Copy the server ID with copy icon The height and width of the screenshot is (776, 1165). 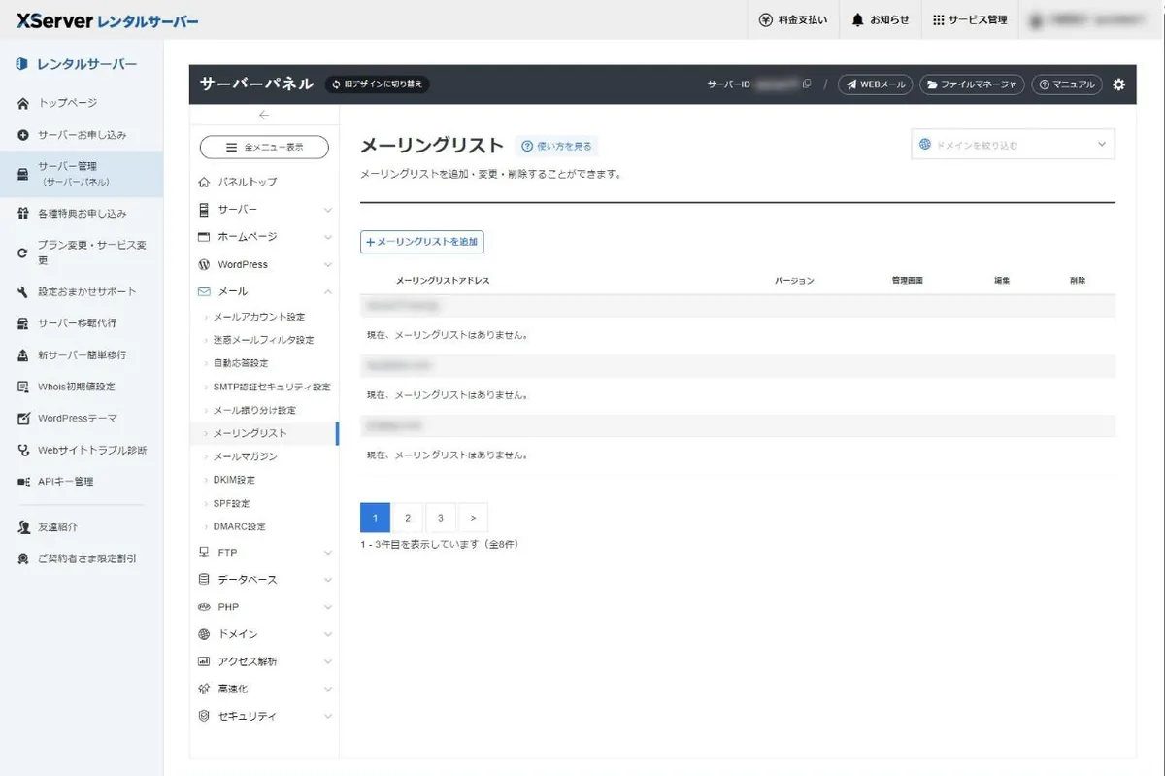tap(807, 84)
